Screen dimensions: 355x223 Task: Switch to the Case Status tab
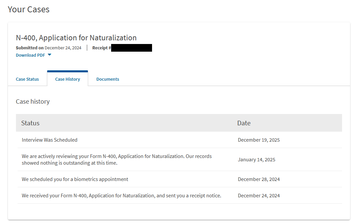27,79
